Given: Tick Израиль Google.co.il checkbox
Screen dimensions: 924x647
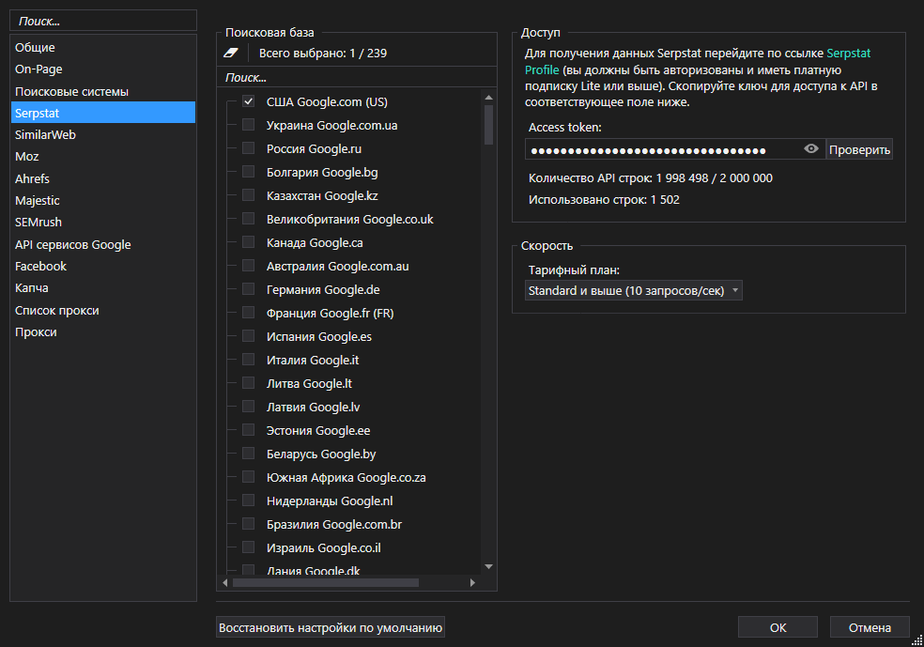Looking at the screenshot, I should coord(248,547).
